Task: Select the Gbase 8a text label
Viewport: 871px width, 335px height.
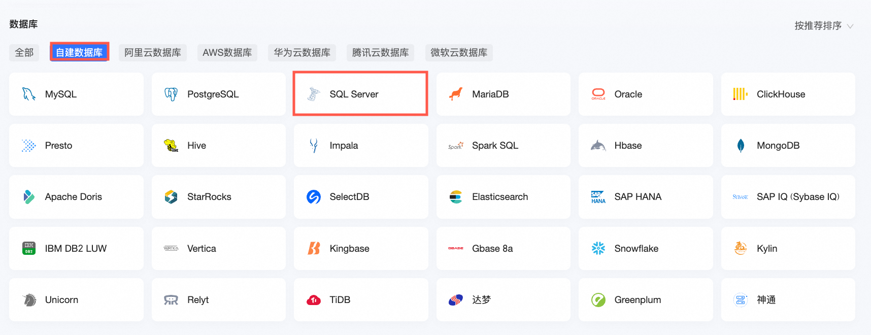Action: coord(492,248)
